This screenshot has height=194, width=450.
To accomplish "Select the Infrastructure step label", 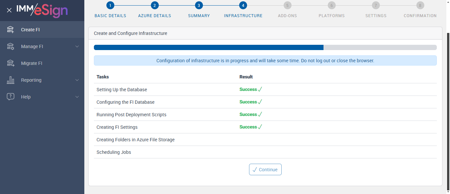I will (243, 16).
